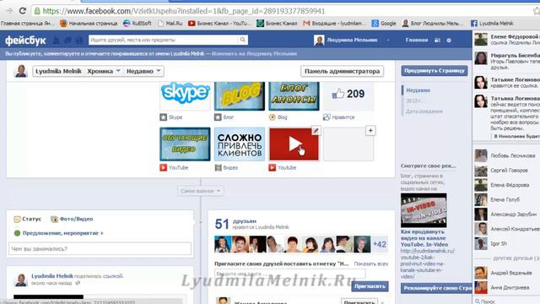This screenshot has height=304, width=540.
Task: Expand the Самое важное sorting dropdown
Action: pyautogui.click(x=201, y=191)
